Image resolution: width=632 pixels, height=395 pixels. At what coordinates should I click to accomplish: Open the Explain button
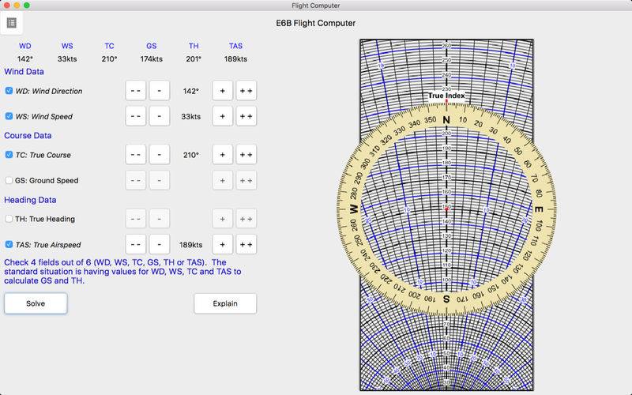[x=225, y=303]
